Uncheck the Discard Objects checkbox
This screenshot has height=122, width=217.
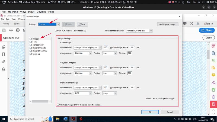pos(31,48)
